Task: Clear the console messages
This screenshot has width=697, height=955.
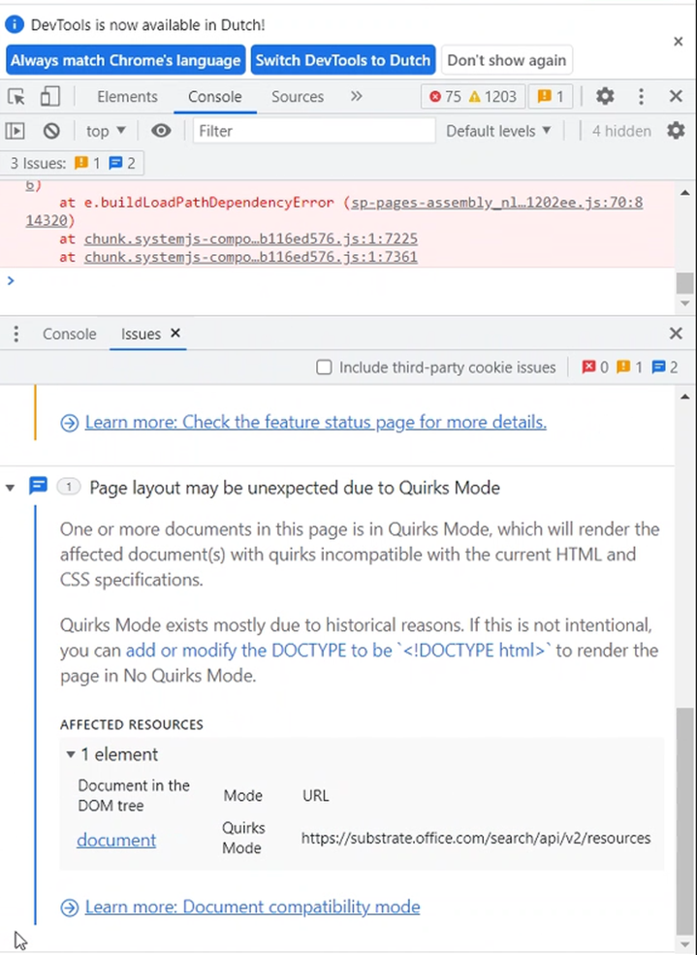Action: point(51,130)
